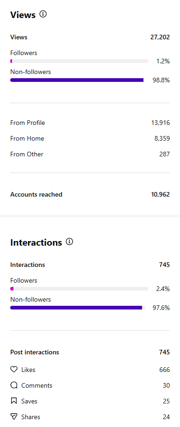Click the info icon beside Interactions heading
Image resolution: width=180 pixels, height=427 pixels.
[x=69, y=241]
